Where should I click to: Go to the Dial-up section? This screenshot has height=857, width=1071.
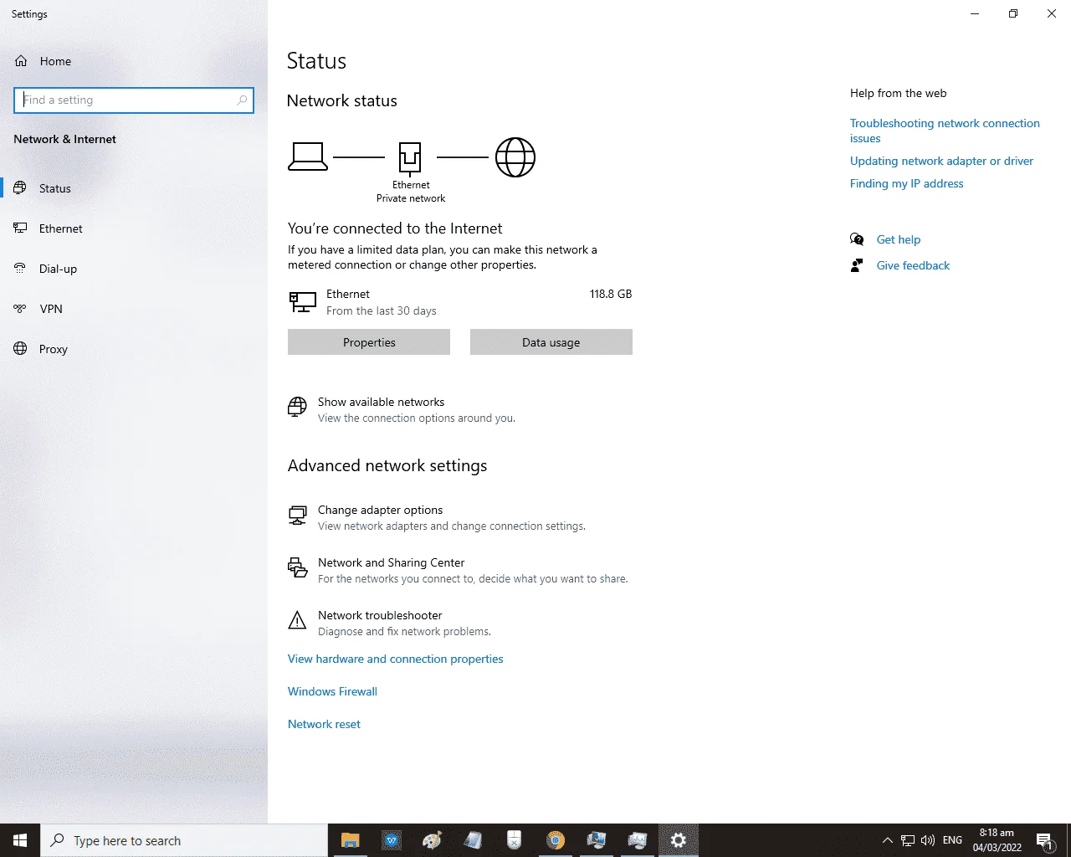pyautogui.click(x=58, y=269)
